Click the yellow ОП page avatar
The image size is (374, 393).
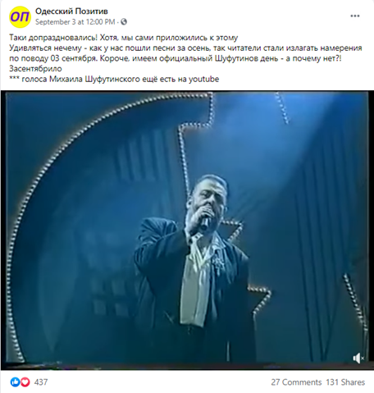tap(20, 17)
